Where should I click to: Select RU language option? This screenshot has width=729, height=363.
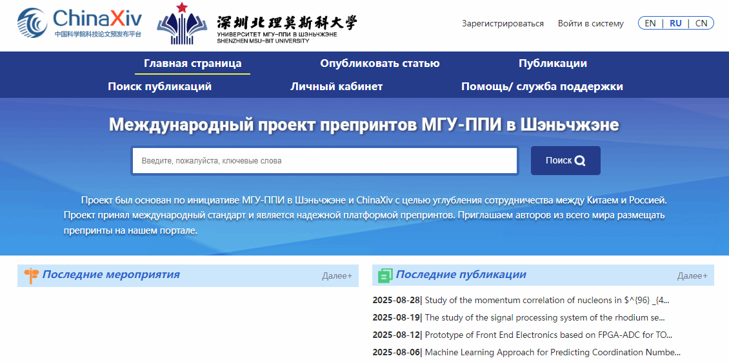[675, 23]
